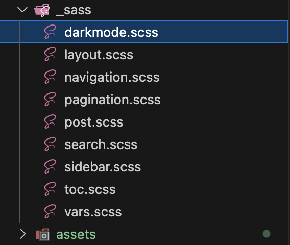
Task: Click the Sass icon beside layout.scss
Action: (x=50, y=54)
